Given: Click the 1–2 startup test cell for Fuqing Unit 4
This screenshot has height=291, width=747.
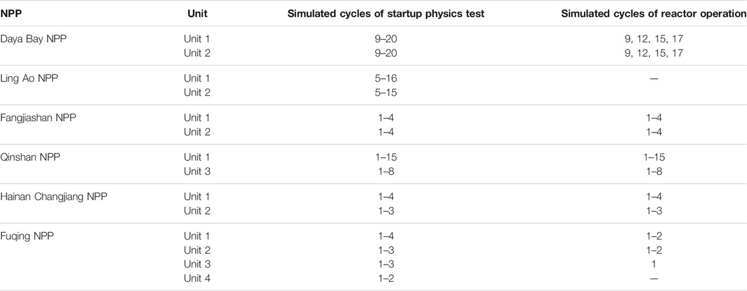Looking at the screenshot, I should [x=386, y=279].
